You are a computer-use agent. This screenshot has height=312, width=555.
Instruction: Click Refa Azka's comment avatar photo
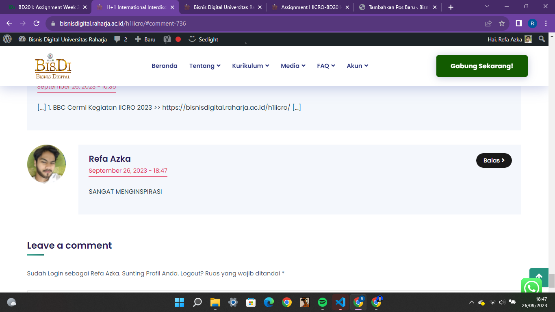(x=46, y=164)
